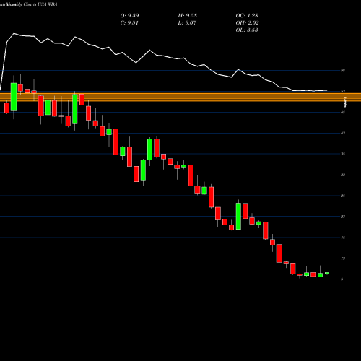Click the "OC: 1.28" readout

click(x=247, y=16)
